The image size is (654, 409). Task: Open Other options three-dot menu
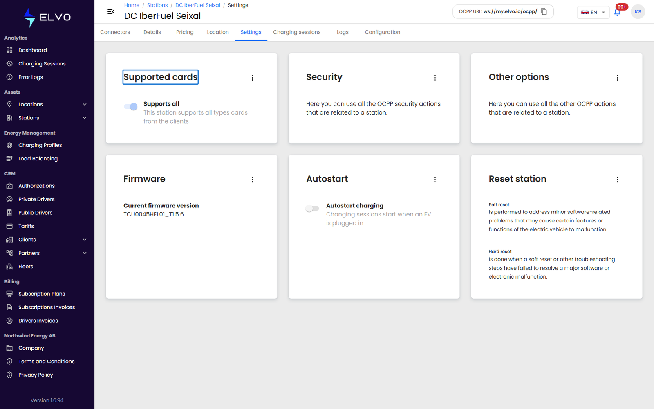point(618,78)
